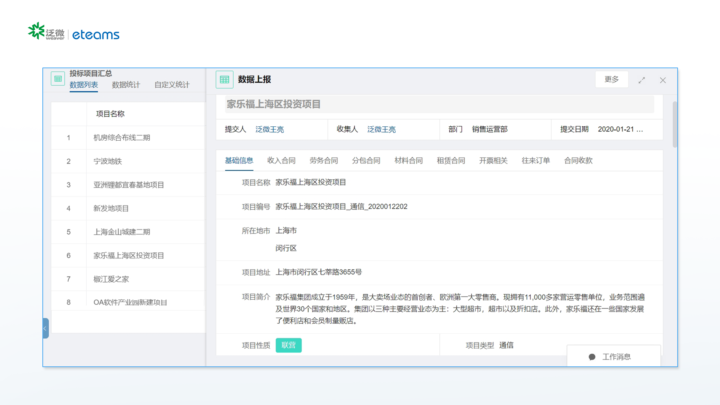Switch to 数据列表 tab
This screenshot has height=405, width=720.
coord(84,85)
